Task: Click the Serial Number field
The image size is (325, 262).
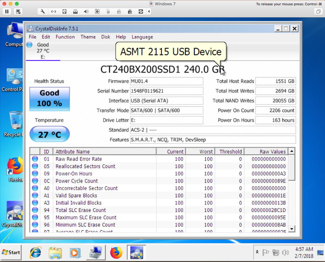Action: (x=166, y=91)
